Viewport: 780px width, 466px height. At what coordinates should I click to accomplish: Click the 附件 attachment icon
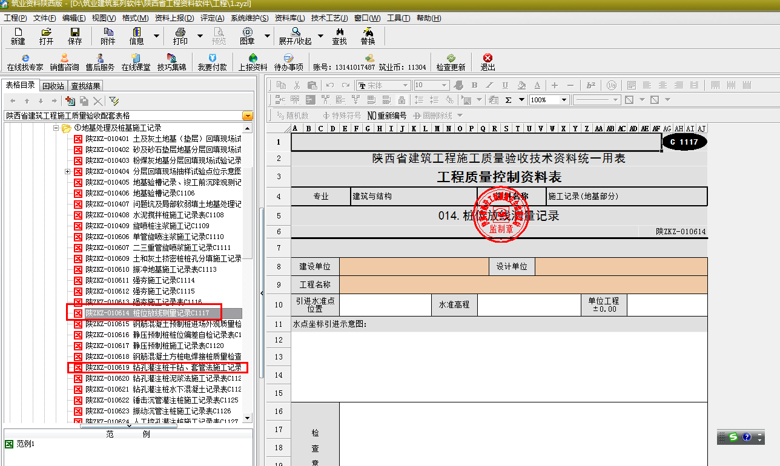[x=108, y=36]
